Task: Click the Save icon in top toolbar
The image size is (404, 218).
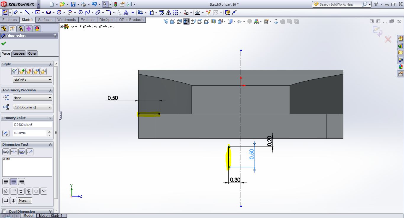Action: click(x=73, y=4)
